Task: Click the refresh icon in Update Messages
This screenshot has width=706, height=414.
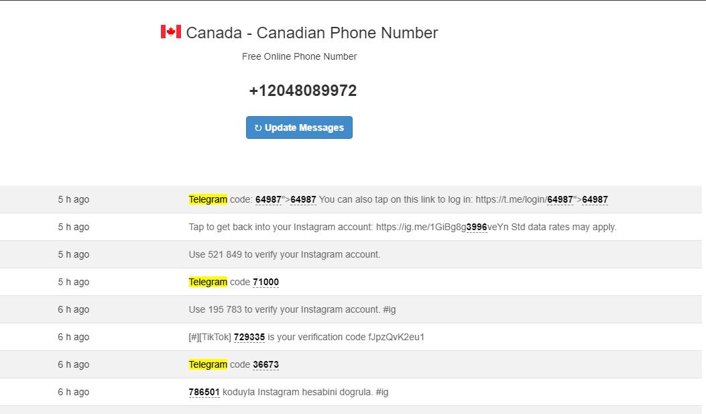Action: click(x=258, y=128)
